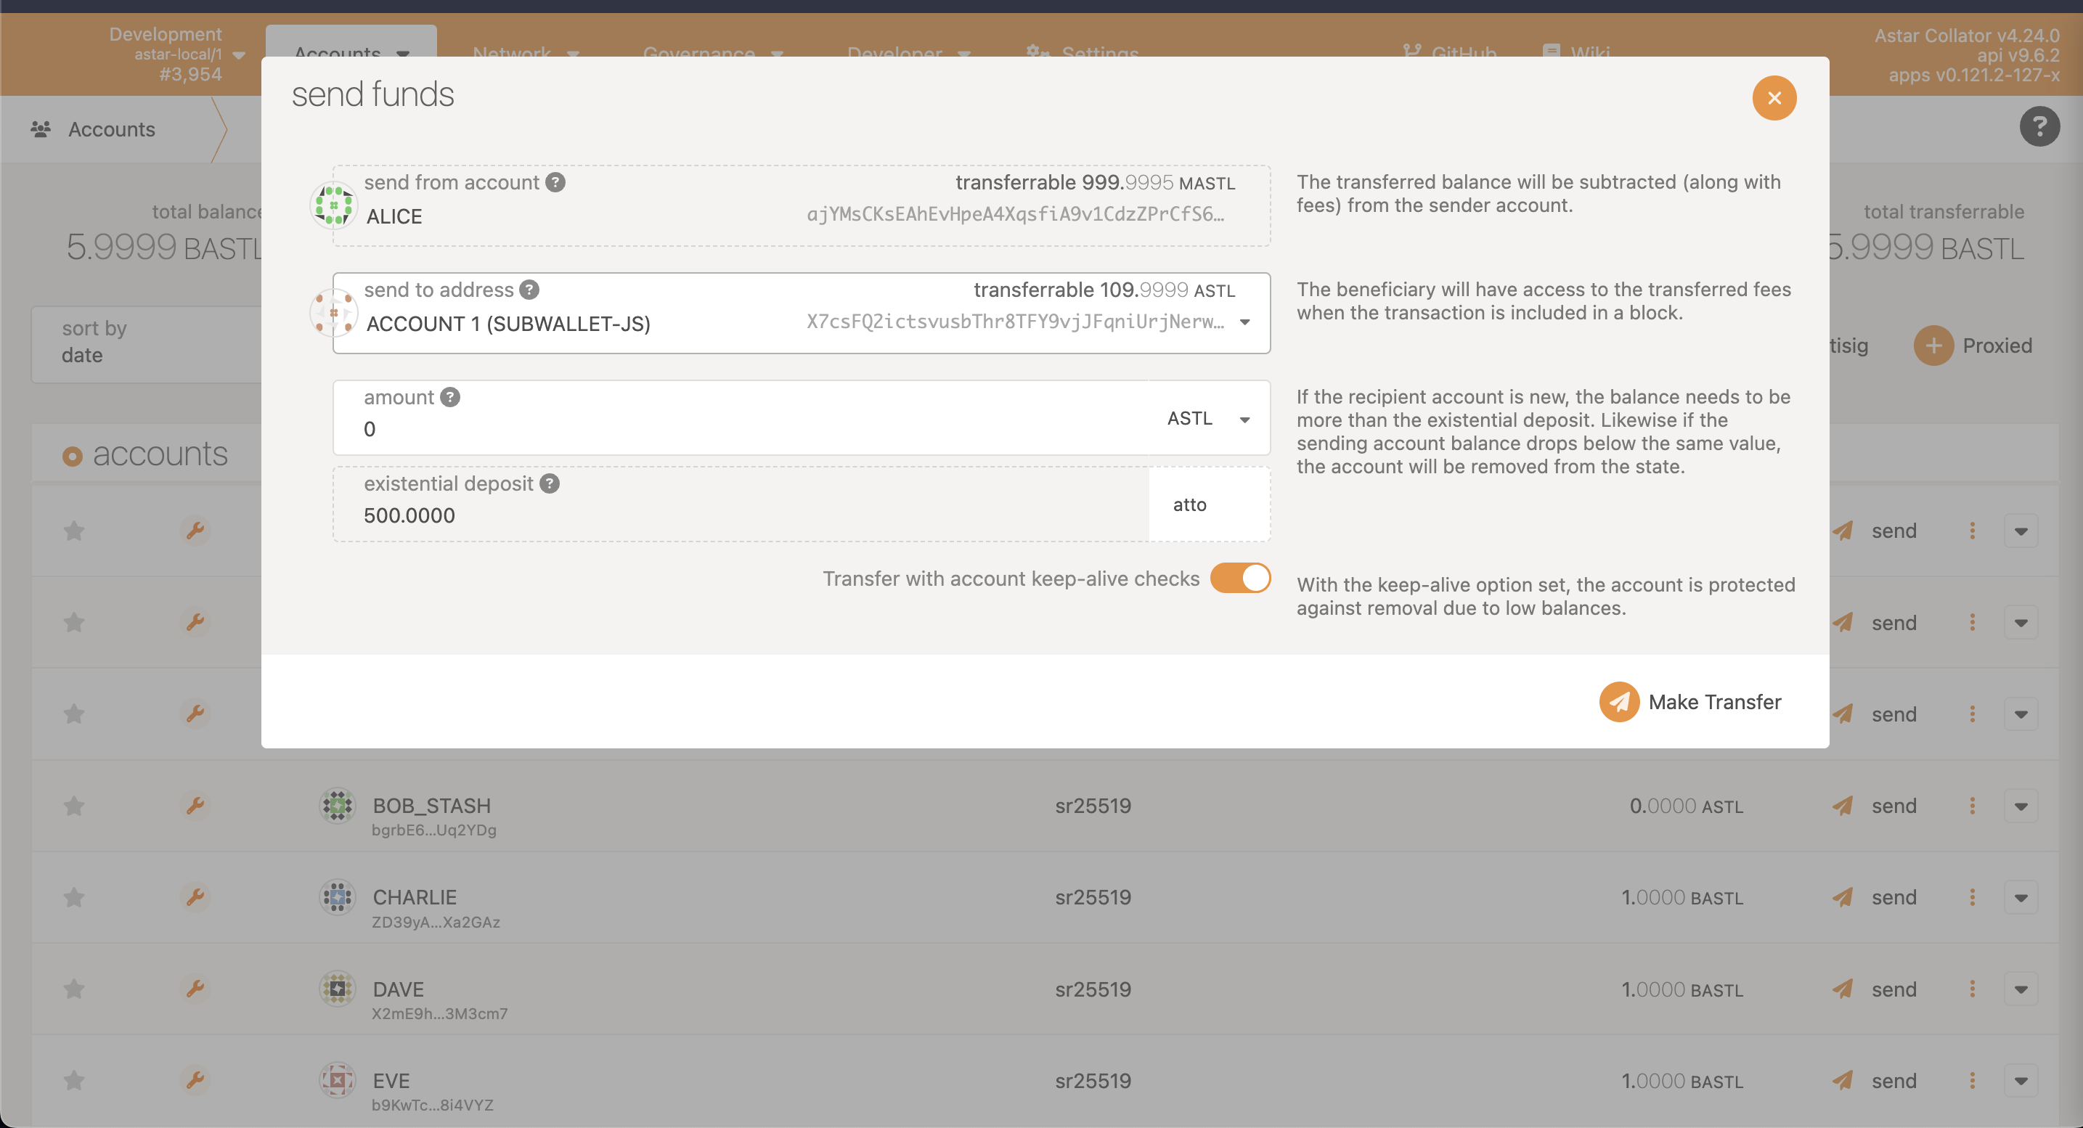Open the Network menu
The height and width of the screenshot is (1128, 2083).
[x=526, y=54]
